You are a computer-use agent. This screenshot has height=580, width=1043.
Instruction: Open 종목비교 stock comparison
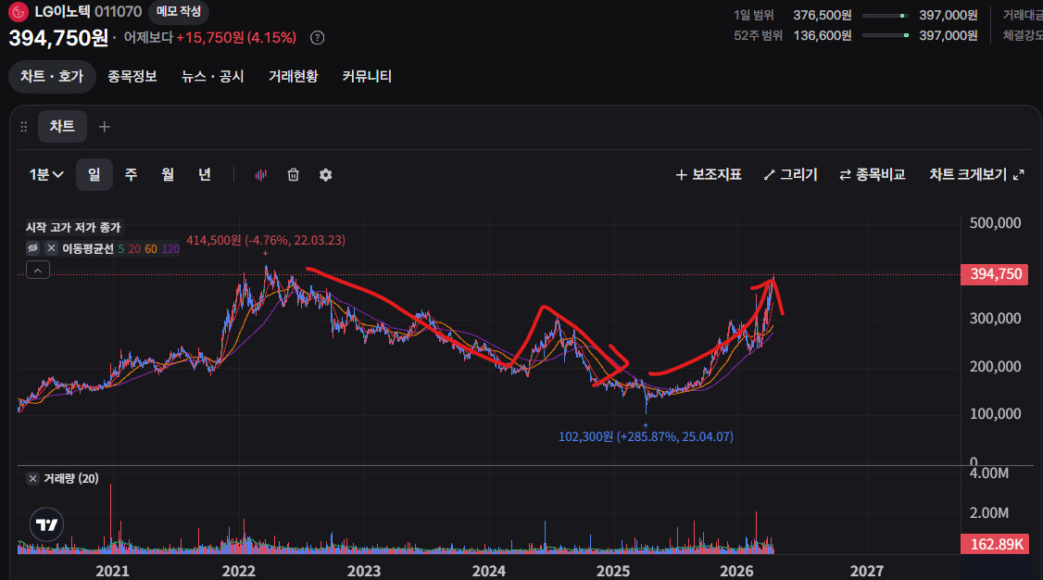(873, 174)
